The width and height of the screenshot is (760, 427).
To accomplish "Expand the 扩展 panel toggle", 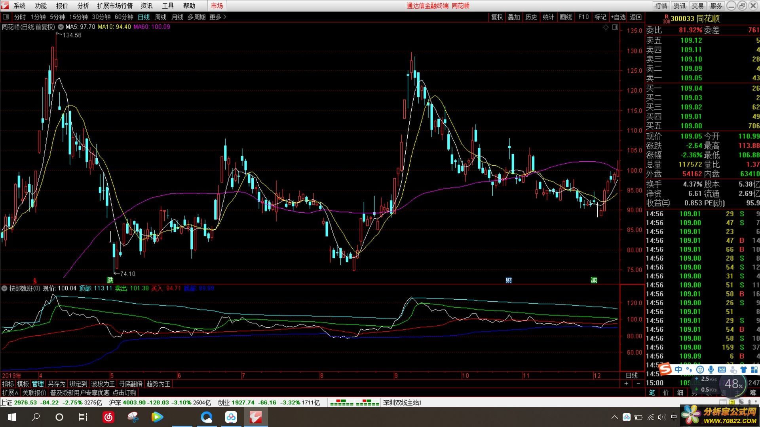I will point(10,393).
